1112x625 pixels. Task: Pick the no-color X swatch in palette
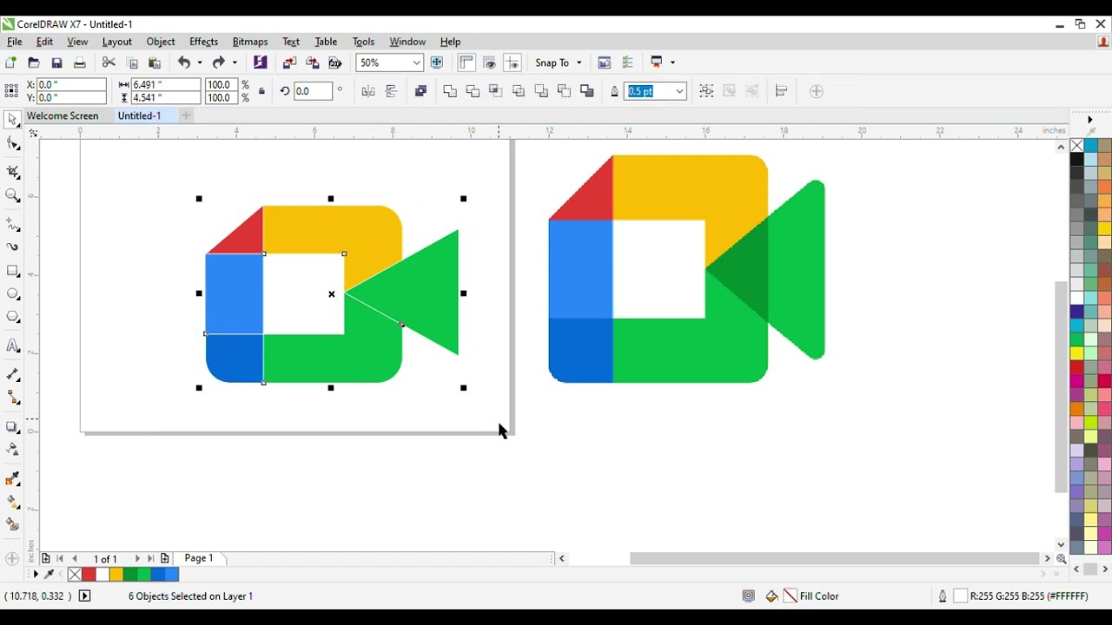1076,146
